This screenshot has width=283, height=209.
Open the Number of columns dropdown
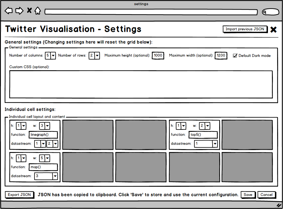click(x=50, y=56)
